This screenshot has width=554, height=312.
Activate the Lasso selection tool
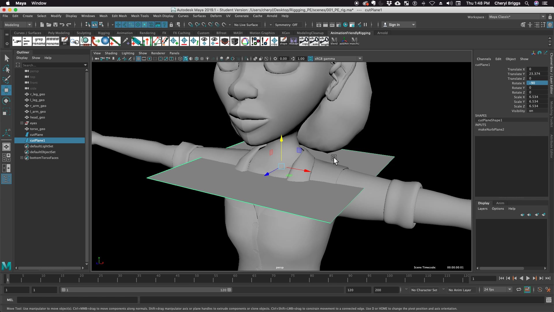click(x=6, y=69)
